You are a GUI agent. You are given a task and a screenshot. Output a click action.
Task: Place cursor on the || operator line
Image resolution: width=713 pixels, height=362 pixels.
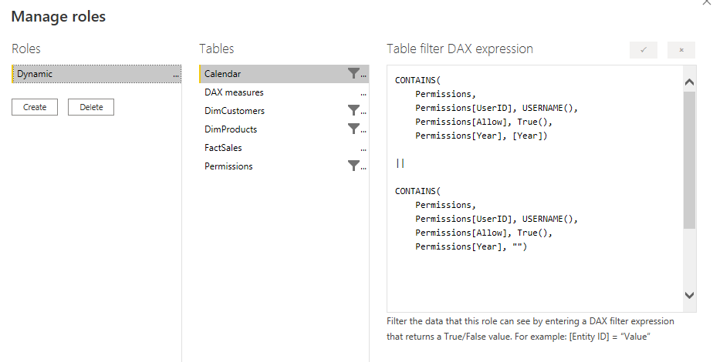[x=400, y=163]
